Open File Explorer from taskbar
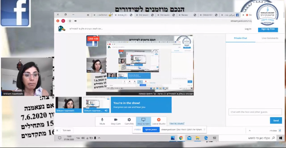 click(197, 138)
